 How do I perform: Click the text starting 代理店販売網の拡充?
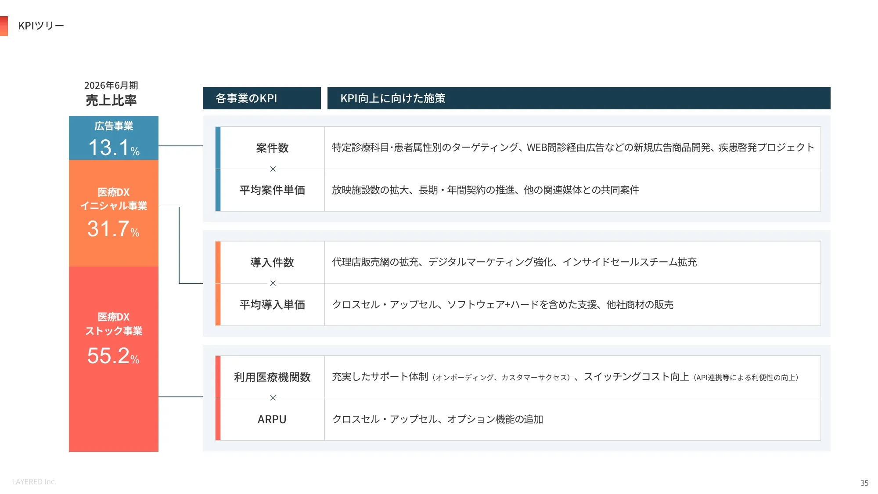(514, 262)
